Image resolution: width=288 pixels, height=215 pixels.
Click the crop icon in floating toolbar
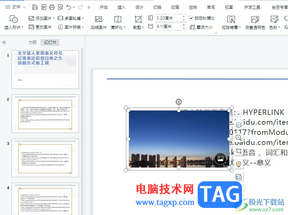tap(239, 151)
